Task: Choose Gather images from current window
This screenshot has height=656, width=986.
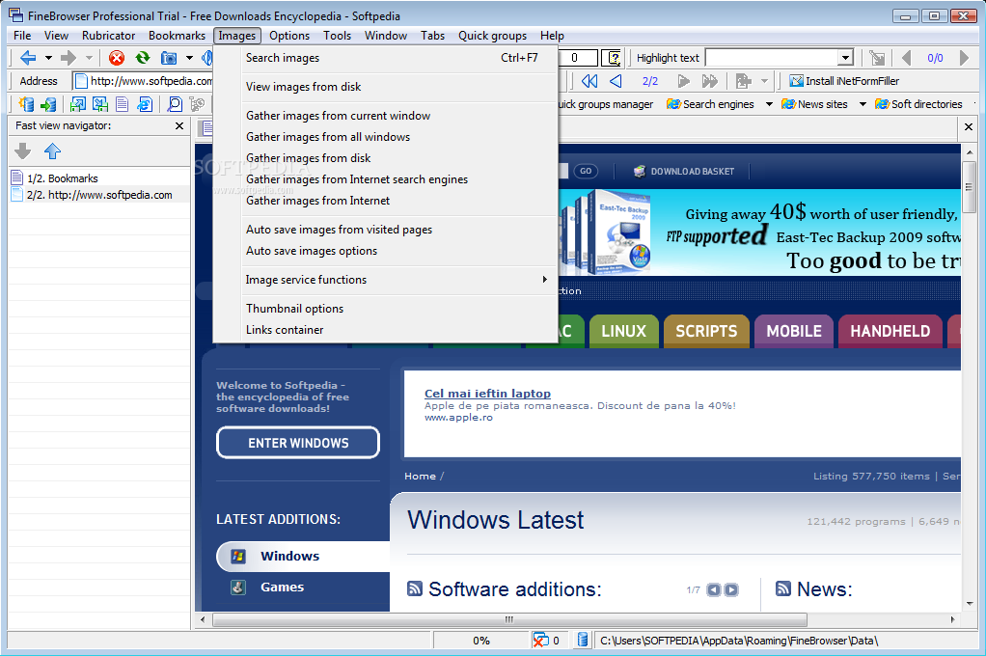Action: coord(386,116)
